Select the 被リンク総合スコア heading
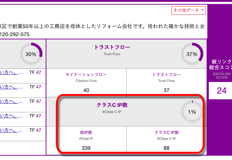This screenshot has height=160, width=232. coord(221,64)
